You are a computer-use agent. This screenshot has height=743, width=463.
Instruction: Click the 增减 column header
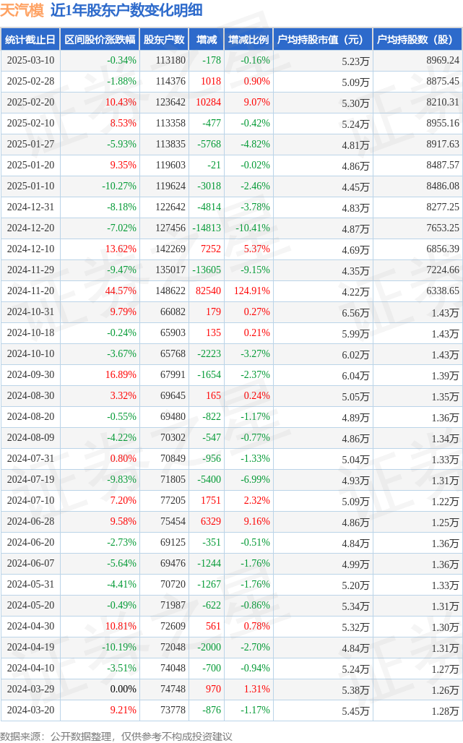click(x=207, y=39)
